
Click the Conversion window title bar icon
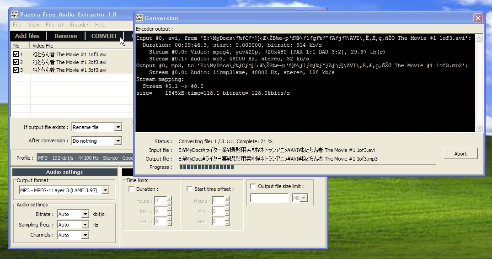[x=139, y=18]
